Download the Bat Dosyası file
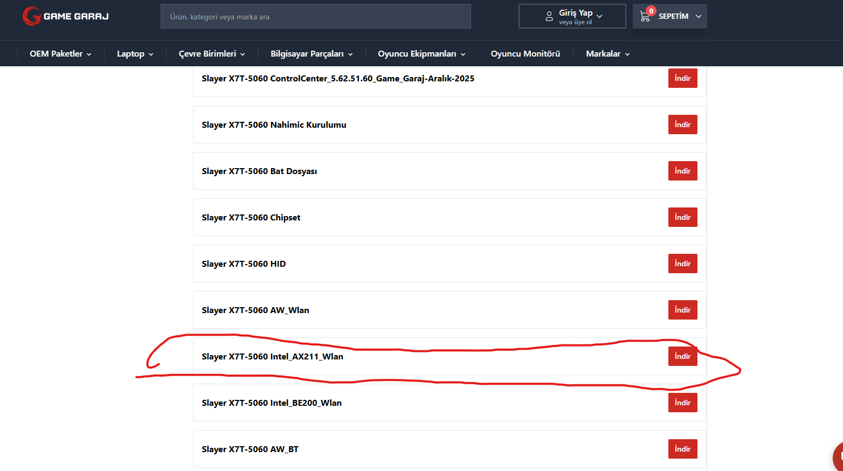The width and height of the screenshot is (843, 471). click(x=683, y=171)
